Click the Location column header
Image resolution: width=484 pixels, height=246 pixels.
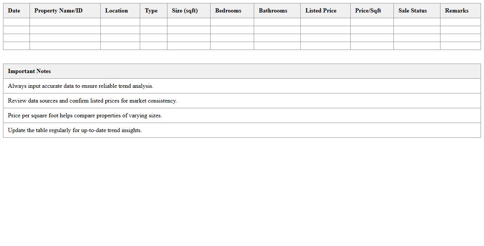(x=116, y=11)
